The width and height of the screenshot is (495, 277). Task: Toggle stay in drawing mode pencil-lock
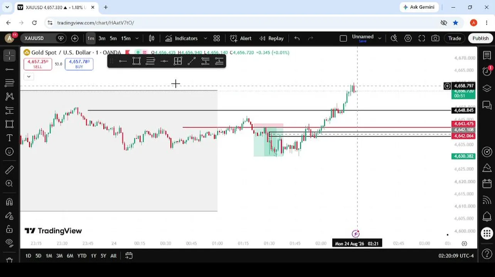coord(10,216)
